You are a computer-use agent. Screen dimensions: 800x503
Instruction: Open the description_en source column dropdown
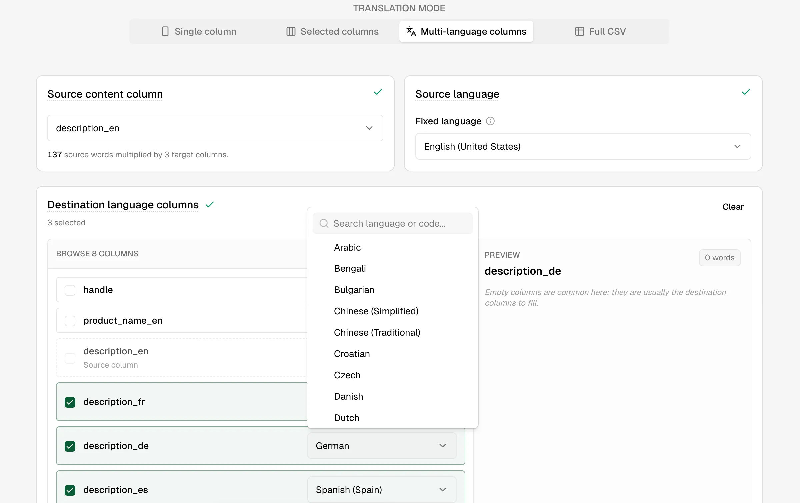[215, 128]
